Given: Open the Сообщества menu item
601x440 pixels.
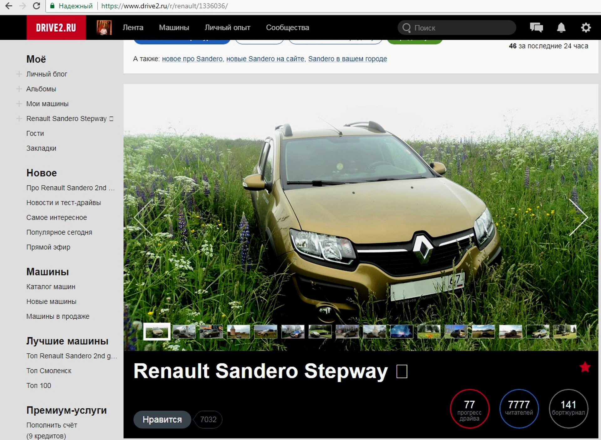Looking at the screenshot, I should [x=288, y=28].
